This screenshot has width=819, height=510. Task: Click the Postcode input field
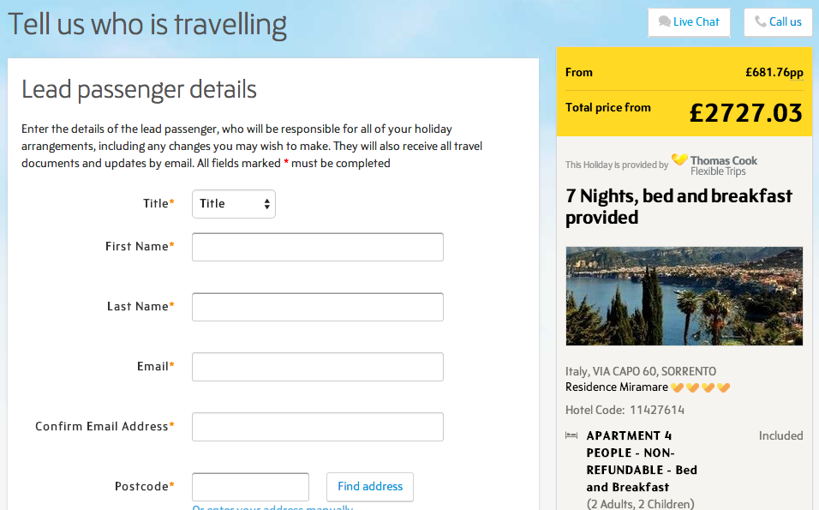pyautogui.click(x=250, y=487)
